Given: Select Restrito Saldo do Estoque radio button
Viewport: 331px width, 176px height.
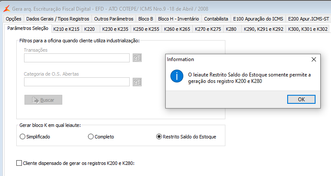Looking at the screenshot, I should (x=159, y=137).
